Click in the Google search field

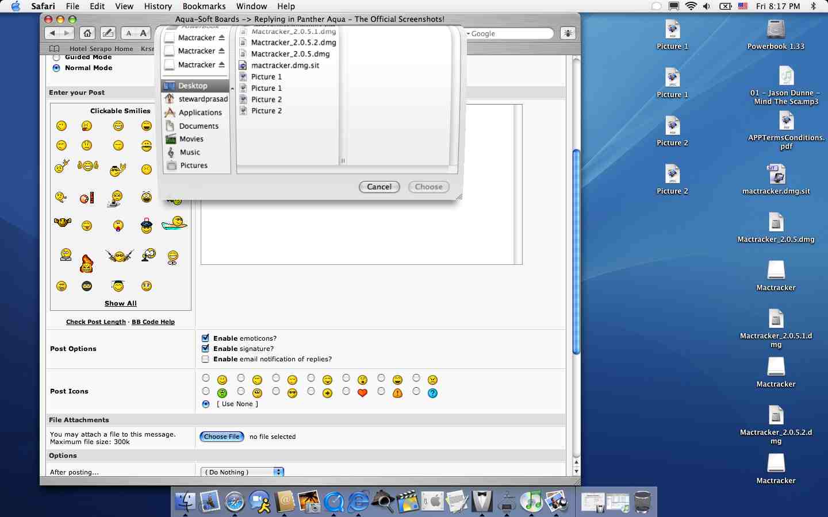511,33
